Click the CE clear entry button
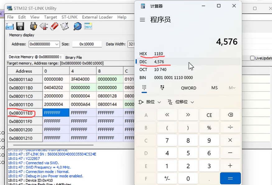This screenshot has height=185, width=272. click(x=209, y=115)
